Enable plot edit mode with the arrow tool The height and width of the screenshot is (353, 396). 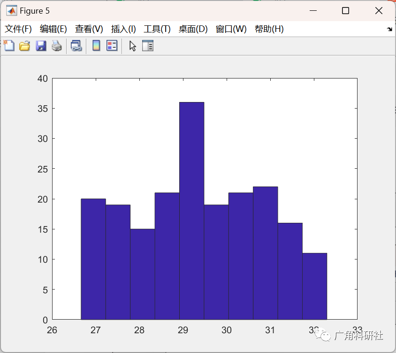coord(132,46)
